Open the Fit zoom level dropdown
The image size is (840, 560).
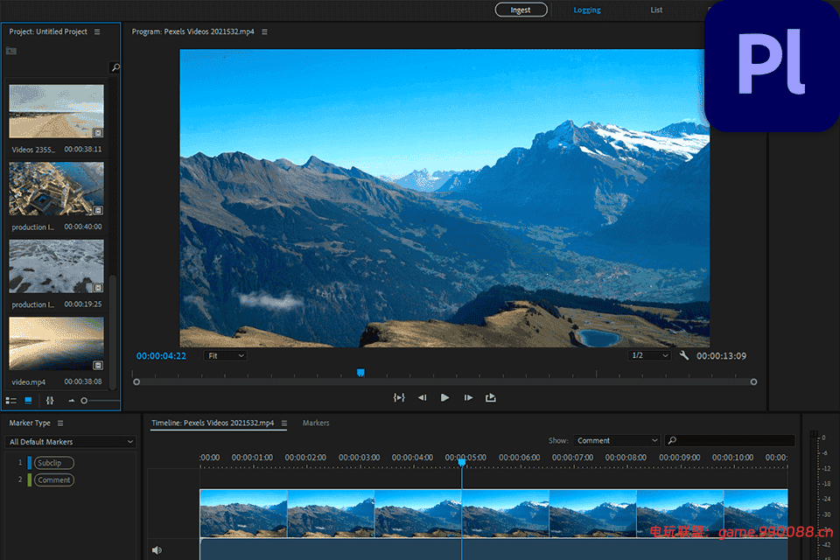coord(224,355)
